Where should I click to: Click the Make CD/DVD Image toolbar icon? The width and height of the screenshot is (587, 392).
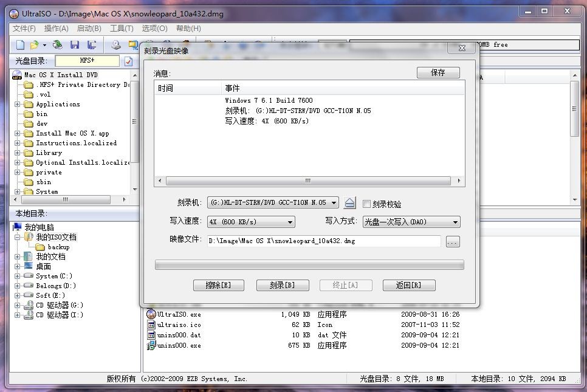[x=115, y=45]
